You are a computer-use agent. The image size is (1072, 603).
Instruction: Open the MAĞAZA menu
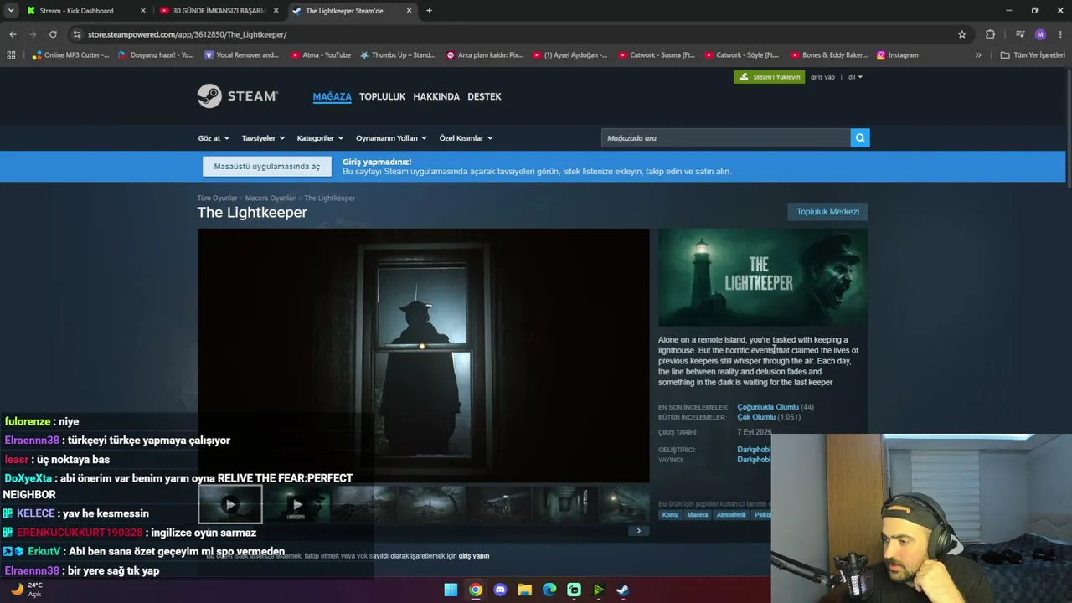pyautogui.click(x=332, y=96)
